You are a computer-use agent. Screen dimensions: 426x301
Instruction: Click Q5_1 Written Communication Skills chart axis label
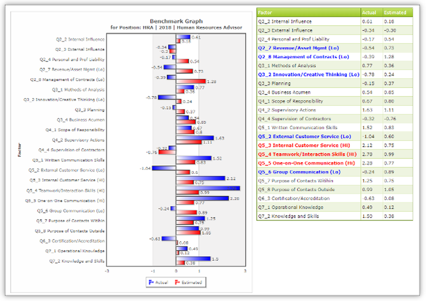click(69, 160)
